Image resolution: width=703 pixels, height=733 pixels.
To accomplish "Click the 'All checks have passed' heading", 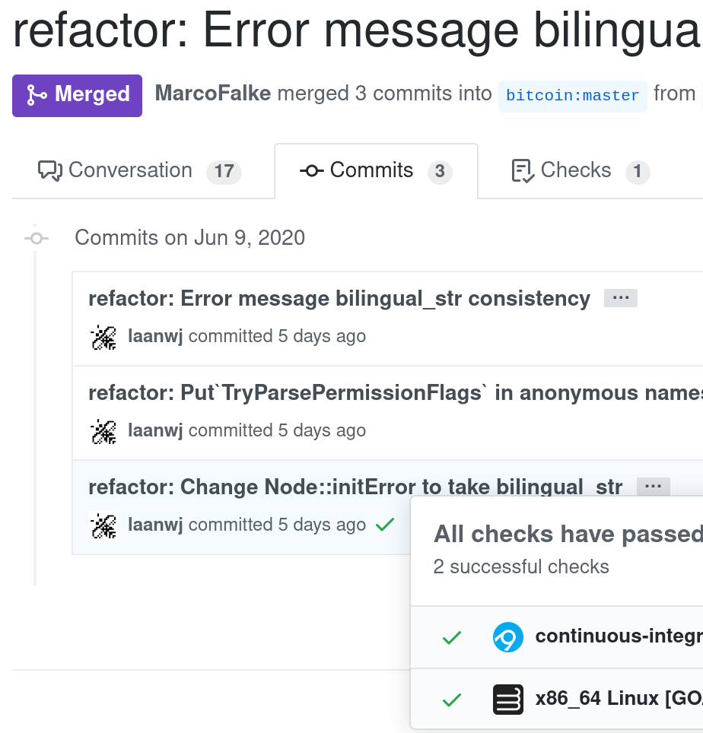I will click(568, 535).
